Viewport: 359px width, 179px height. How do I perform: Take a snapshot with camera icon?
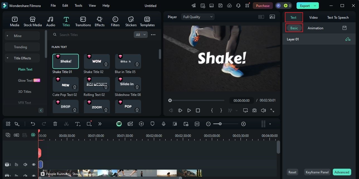(x=254, y=110)
